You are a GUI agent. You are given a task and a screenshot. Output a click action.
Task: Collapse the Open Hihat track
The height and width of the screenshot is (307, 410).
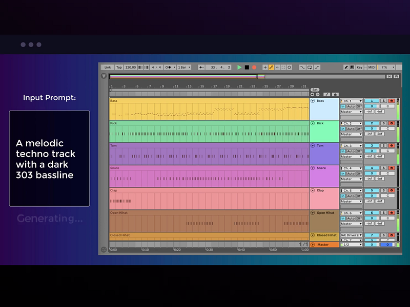point(313,213)
